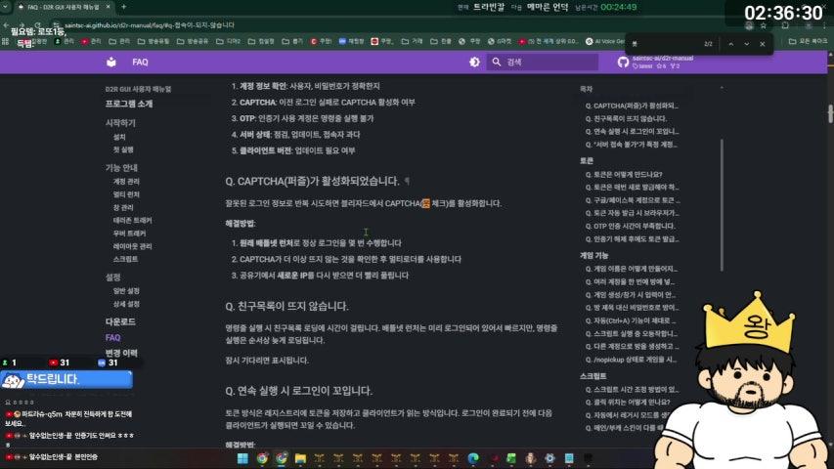Screen dimensions: 834x469
Task: Open the first Chrome taskbar icon
Action: pos(262,458)
